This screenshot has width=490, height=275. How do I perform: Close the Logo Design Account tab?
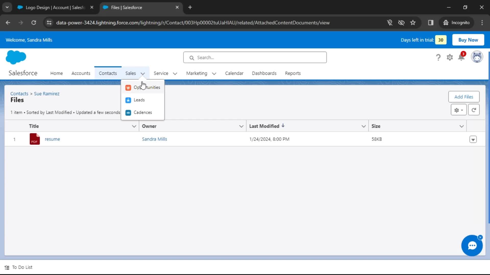click(92, 7)
